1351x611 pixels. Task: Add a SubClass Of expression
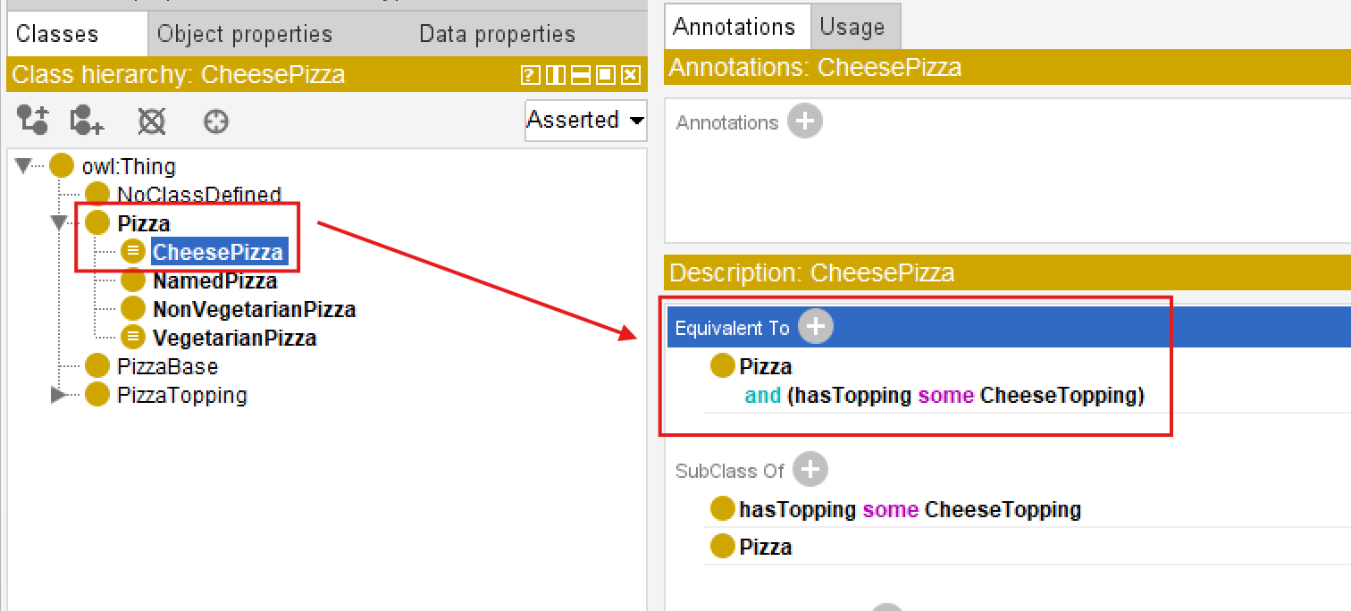(x=810, y=469)
